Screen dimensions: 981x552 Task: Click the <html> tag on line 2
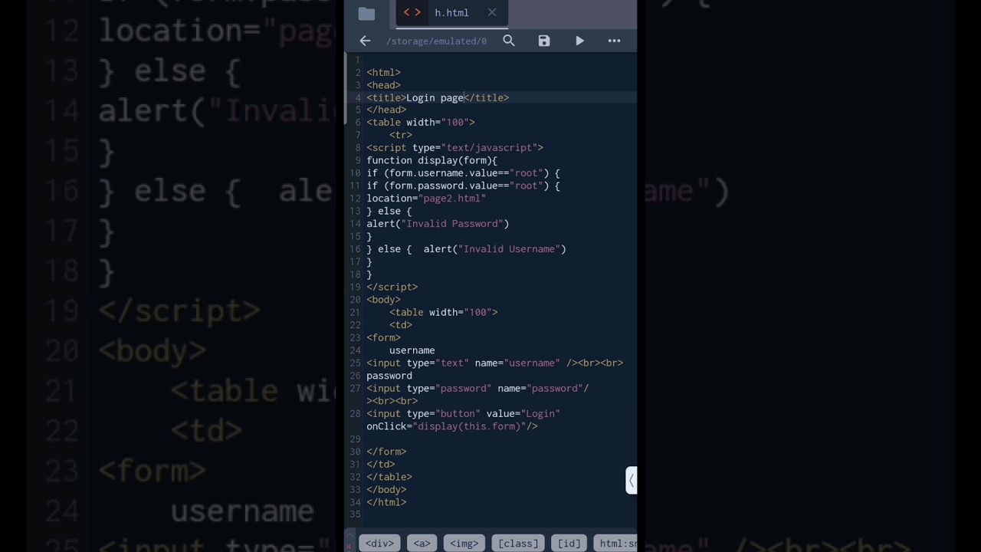click(383, 72)
